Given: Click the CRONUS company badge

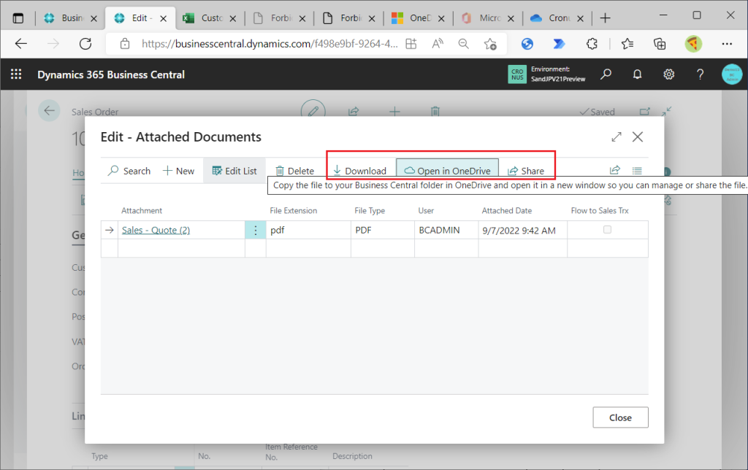Looking at the screenshot, I should click(517, 74).
